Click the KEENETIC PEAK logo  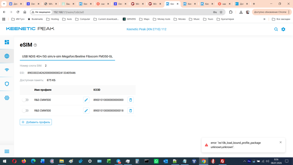[30, 29]
